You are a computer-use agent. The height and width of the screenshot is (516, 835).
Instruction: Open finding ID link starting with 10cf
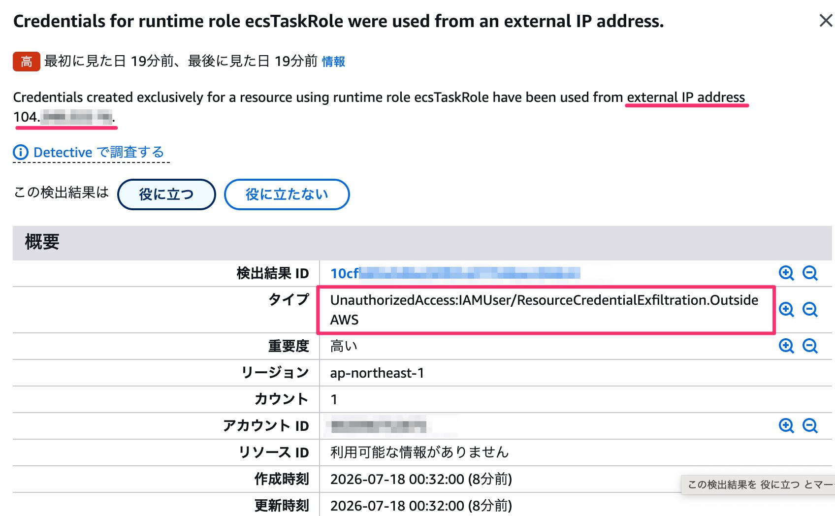[455, 273]
